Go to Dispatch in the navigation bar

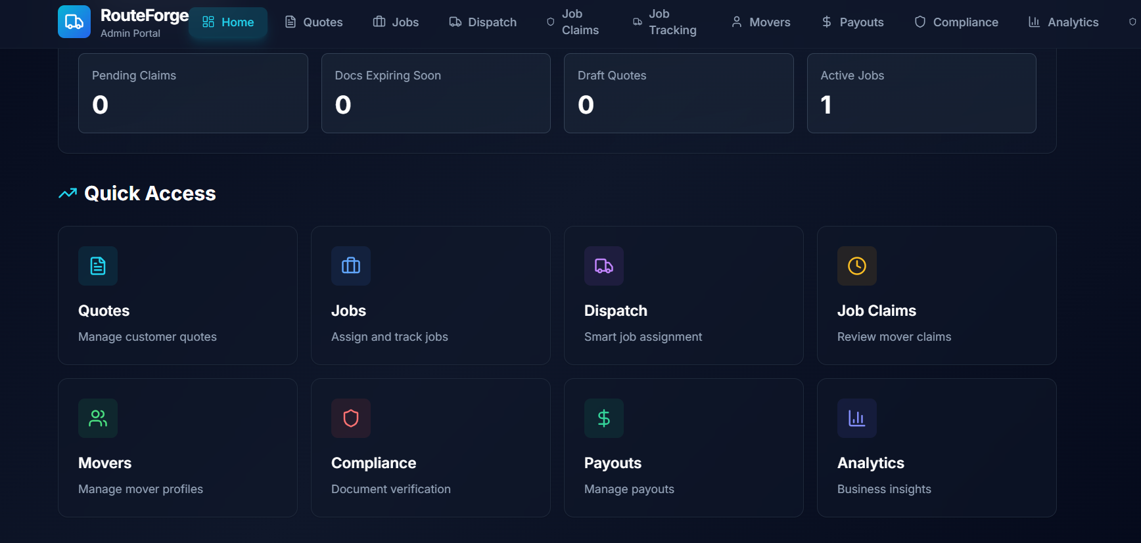(483, 22)
